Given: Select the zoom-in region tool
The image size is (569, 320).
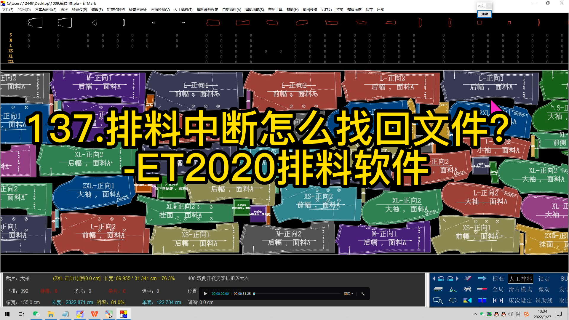Looking at the screenshot, I should coord(438,300).
